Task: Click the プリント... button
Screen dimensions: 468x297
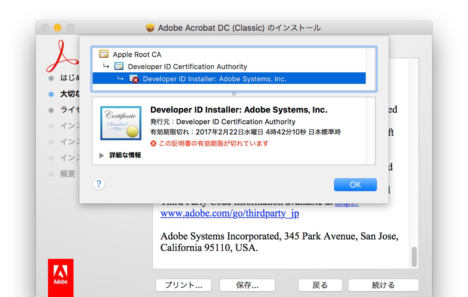Action: coord(183,285)
